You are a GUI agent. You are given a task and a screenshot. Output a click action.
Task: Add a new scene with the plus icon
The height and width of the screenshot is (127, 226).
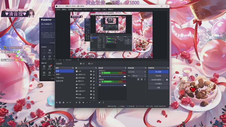[57, 102]
